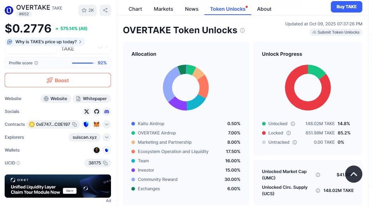
Task: Open the Markets tab
Action: tap(163, 9)
